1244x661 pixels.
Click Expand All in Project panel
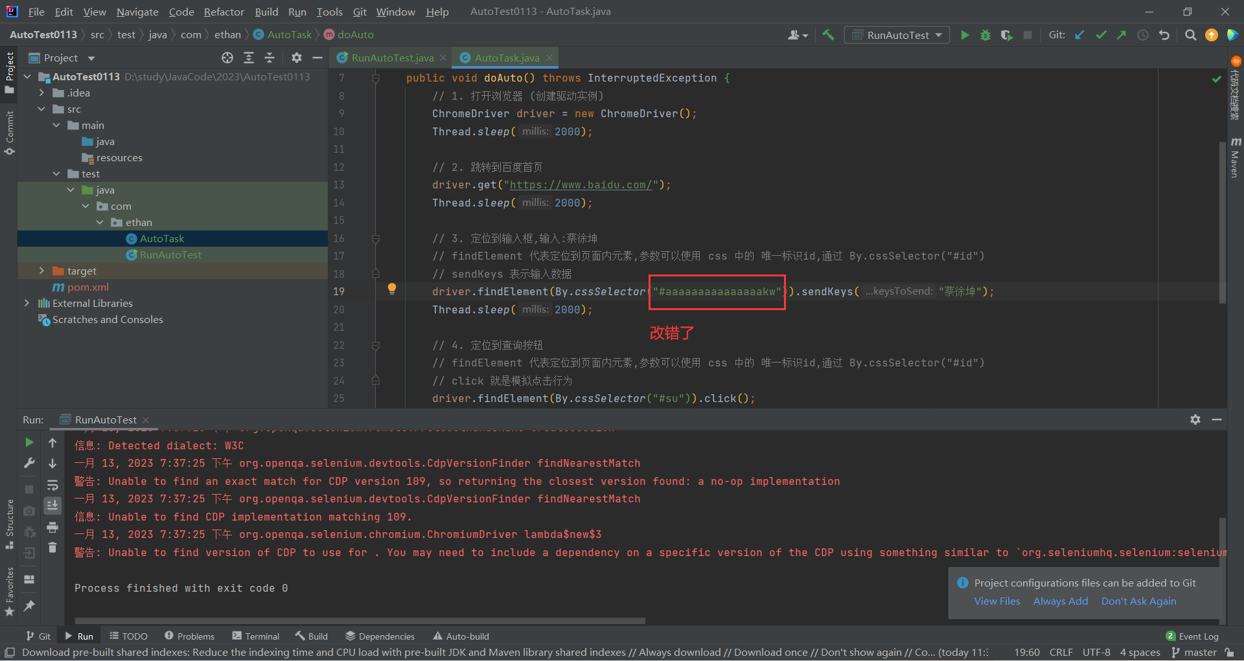click(x=249, y=58)
